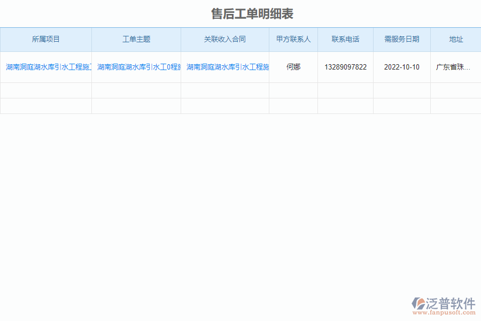Click the 工单主题 column header
Image resolution: width=481 pixels, height=321 pixels.
tap(136, 39)
